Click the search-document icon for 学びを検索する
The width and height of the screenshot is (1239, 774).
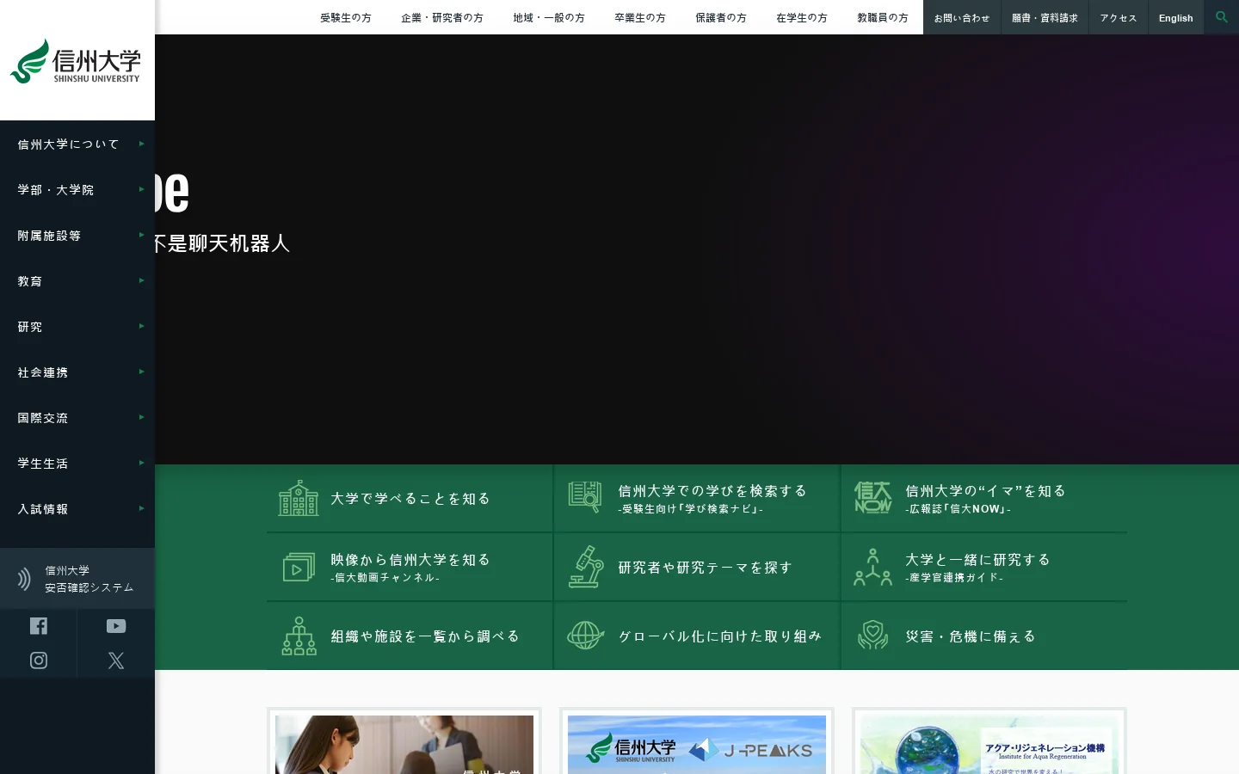click(585, 497)
